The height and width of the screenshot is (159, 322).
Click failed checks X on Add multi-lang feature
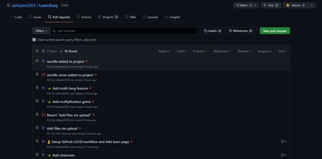90,88
